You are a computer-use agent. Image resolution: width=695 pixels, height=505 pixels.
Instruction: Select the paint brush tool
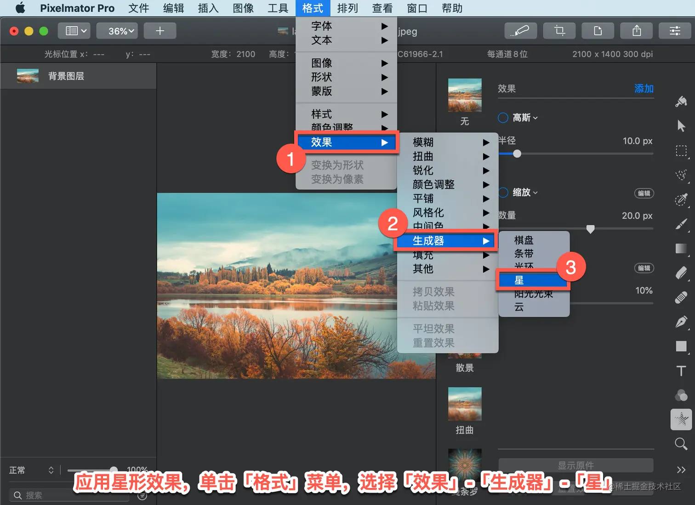coord(681,224)
